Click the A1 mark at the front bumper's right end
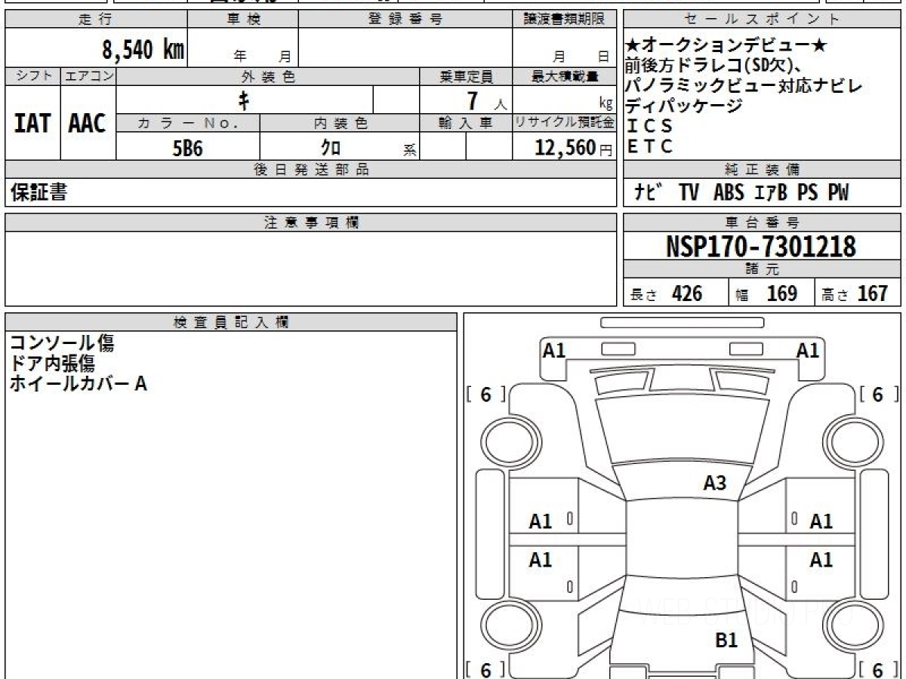 pos(808,350)
